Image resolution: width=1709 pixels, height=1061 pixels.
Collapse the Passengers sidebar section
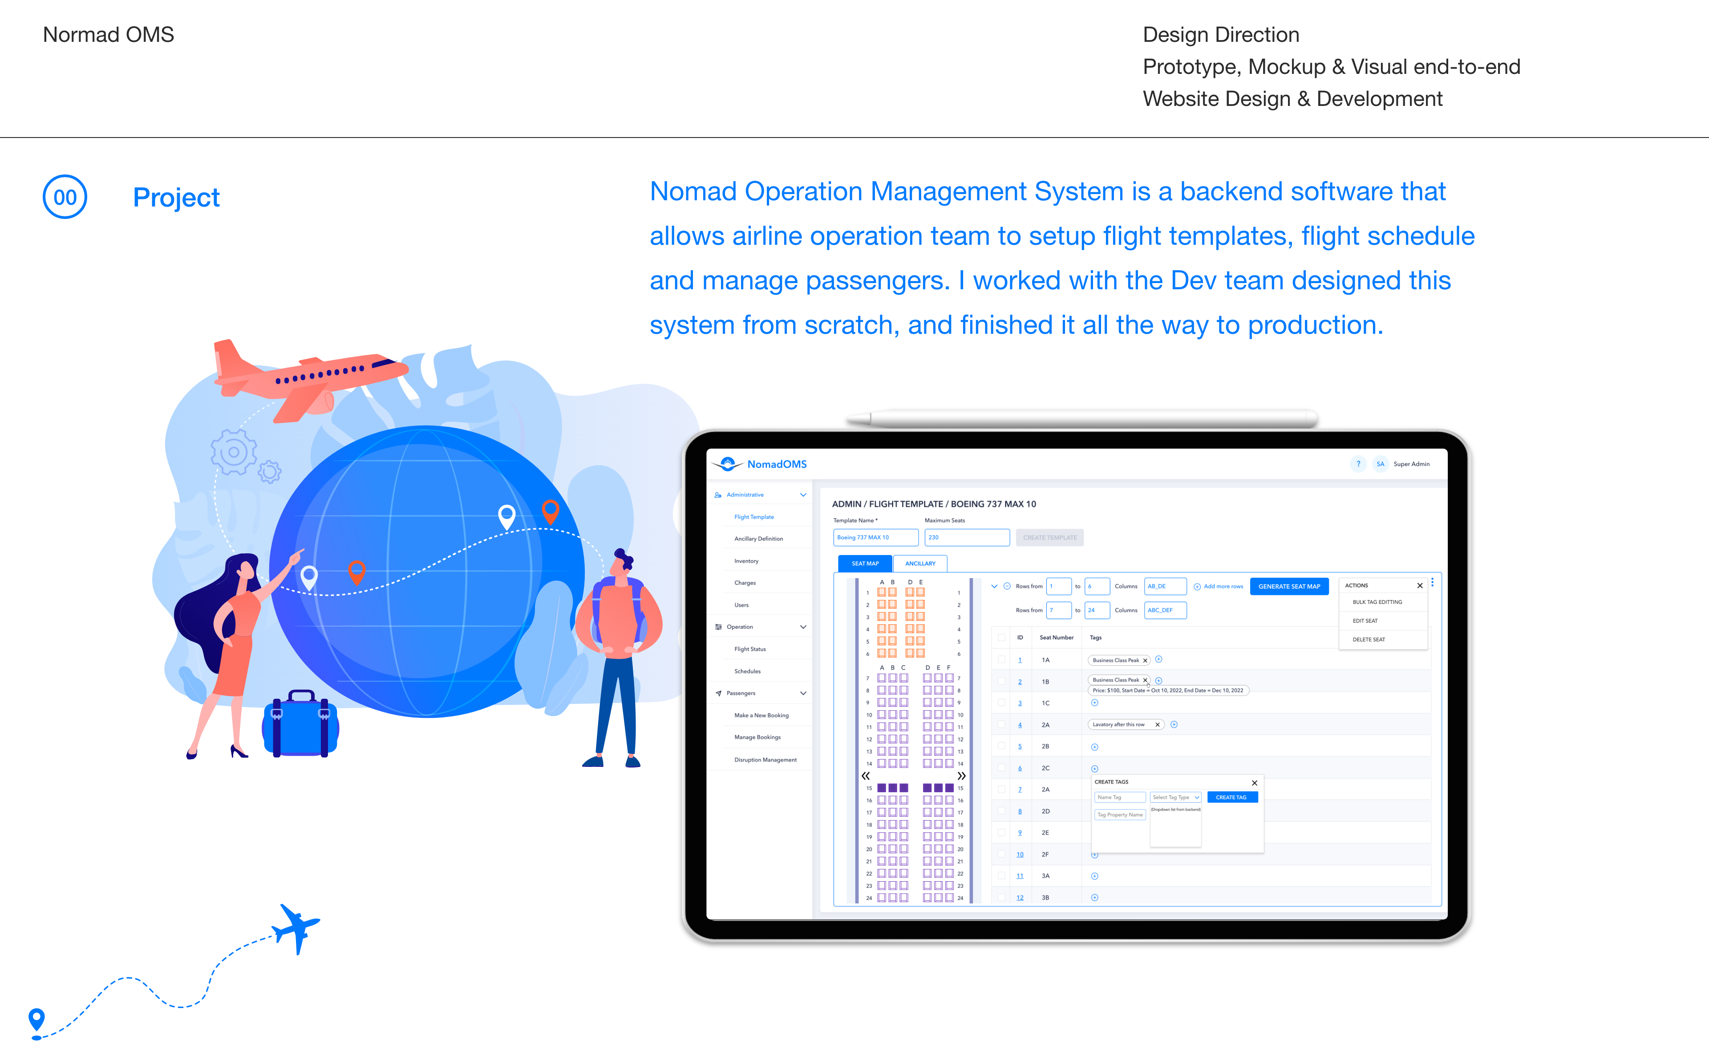coord(802,693)
